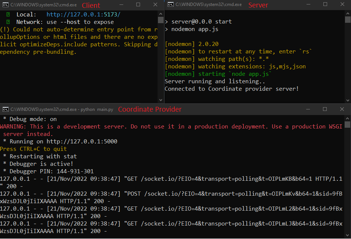351x239 pixels.
Task: Close the Client cmd window
Action: click(155, 5)
